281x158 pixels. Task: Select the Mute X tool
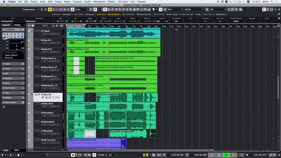127,9
